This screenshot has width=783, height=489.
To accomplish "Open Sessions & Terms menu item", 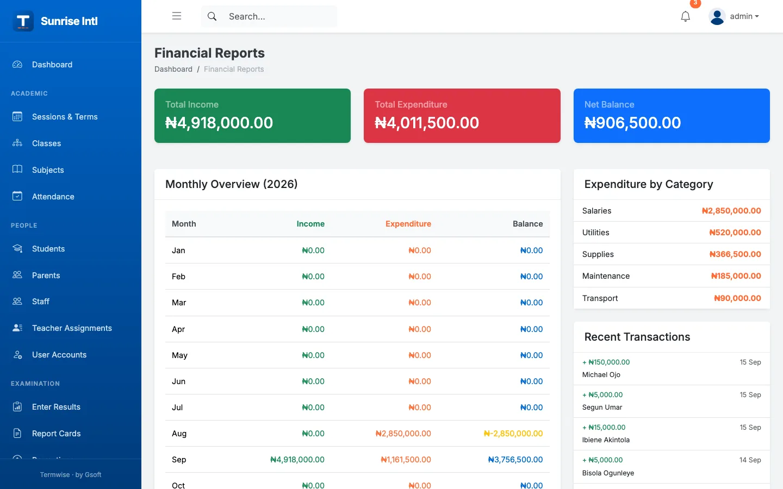I will 71,117.
